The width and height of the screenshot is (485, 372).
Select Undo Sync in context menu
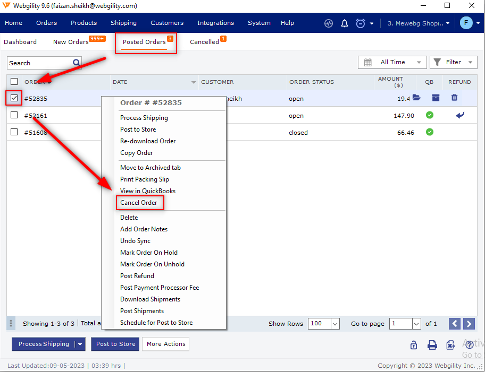[135, 241]
